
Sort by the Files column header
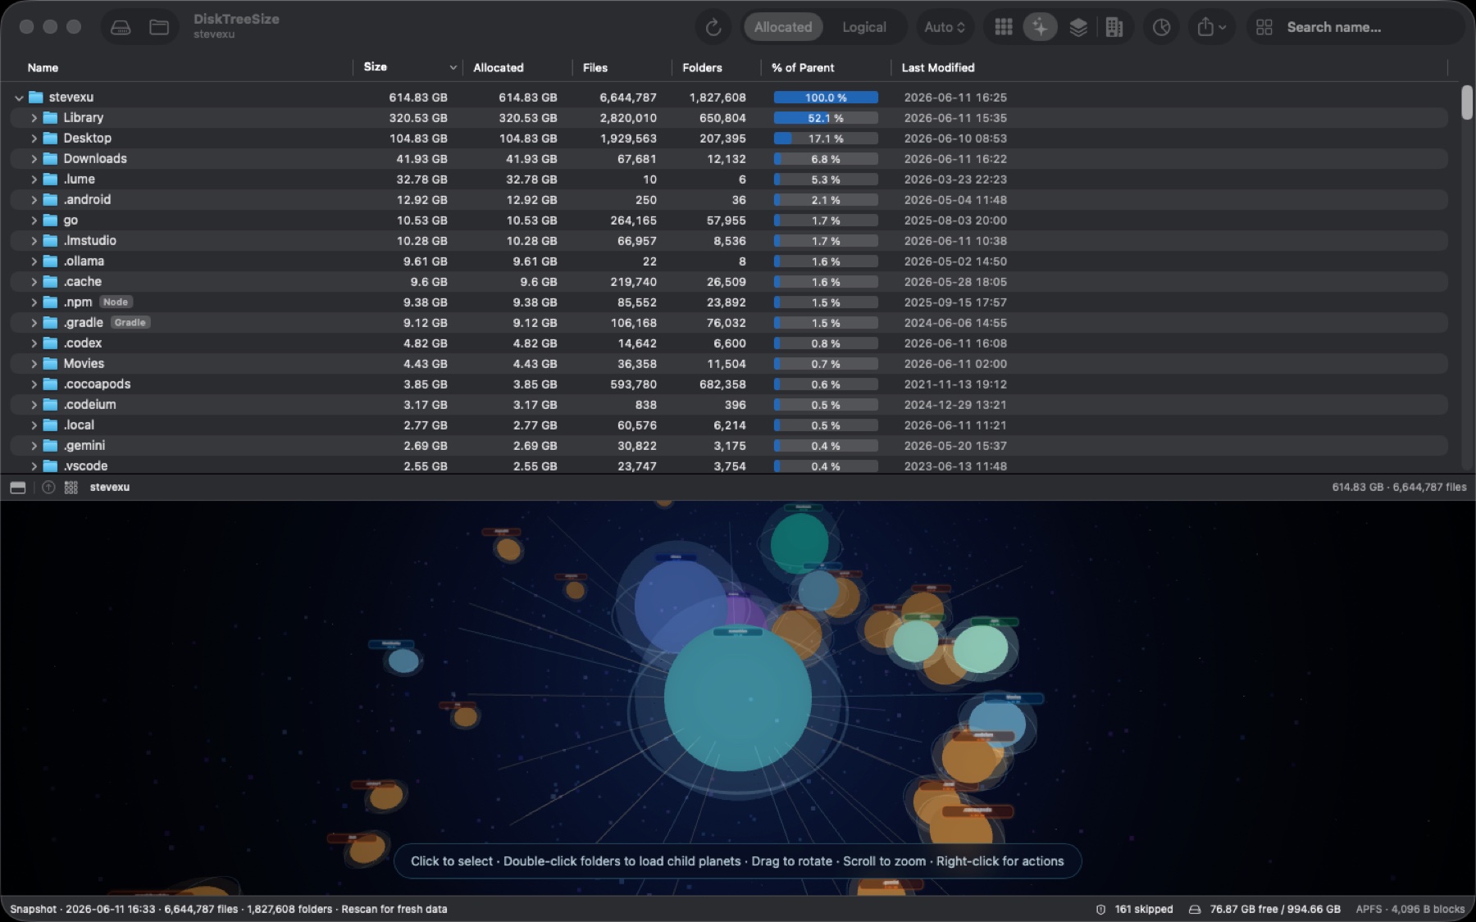point(595,68)
